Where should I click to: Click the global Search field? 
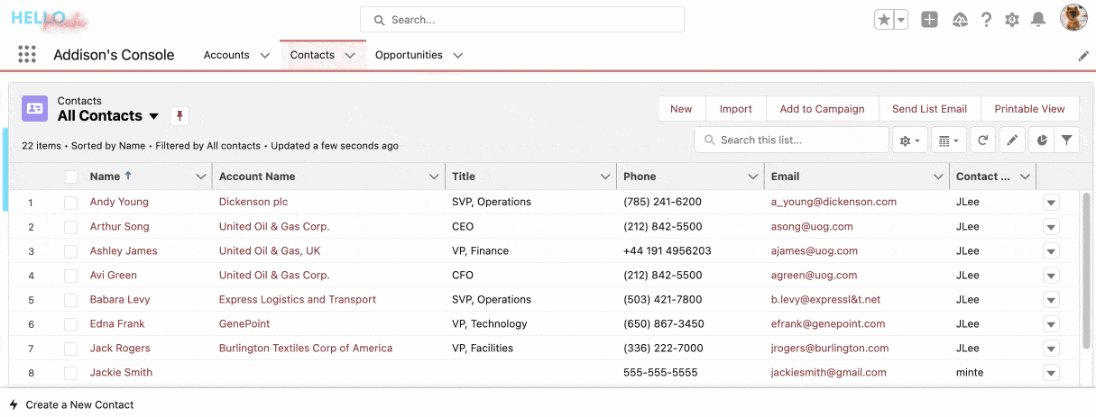pos(522,20)
